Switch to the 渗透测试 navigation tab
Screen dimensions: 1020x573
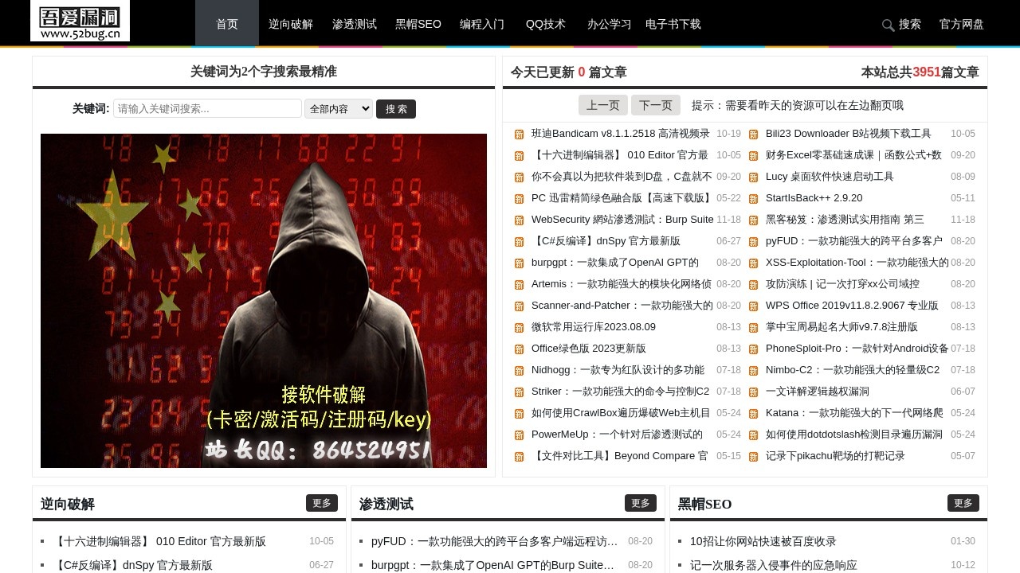tap(355, 24)
